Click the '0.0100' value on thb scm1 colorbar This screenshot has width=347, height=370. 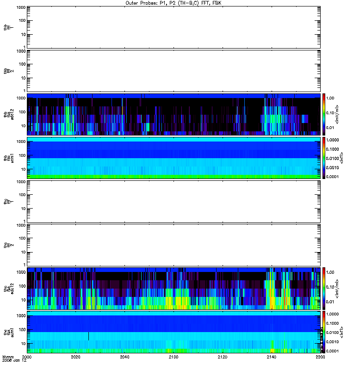pyautogui.click(x=332, y=158)
